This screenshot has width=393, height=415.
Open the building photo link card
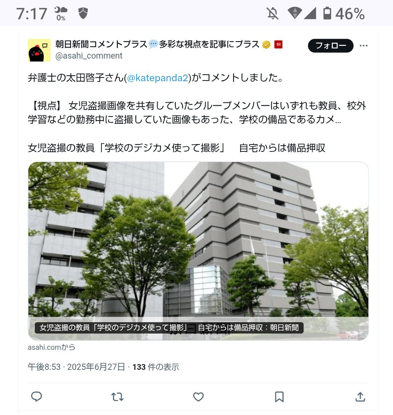198,251
